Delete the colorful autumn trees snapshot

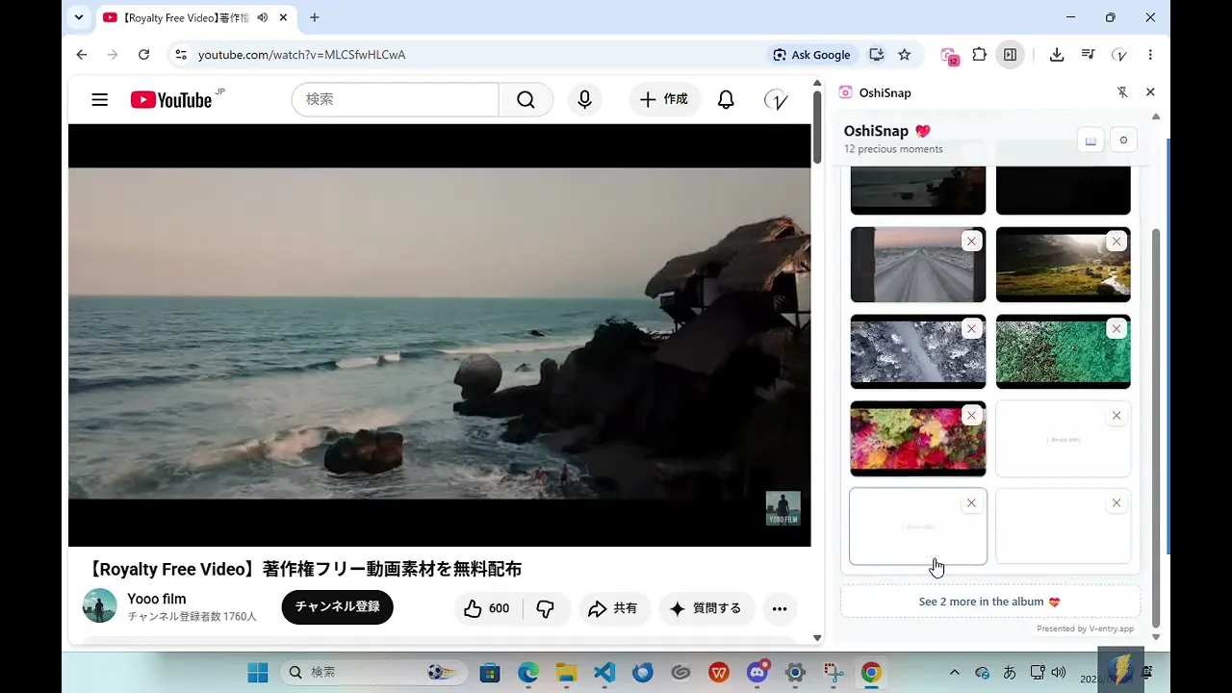[971, 416]
